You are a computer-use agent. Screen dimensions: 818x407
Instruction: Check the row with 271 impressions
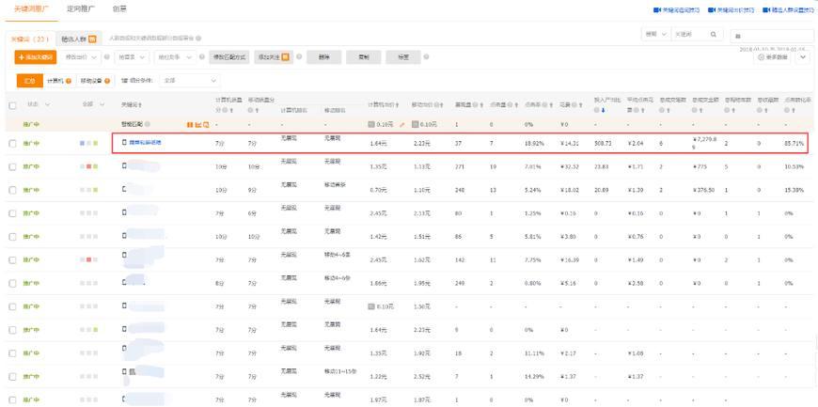click(x=12, y=166)
